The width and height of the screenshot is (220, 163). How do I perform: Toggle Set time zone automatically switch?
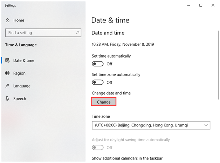98,83
